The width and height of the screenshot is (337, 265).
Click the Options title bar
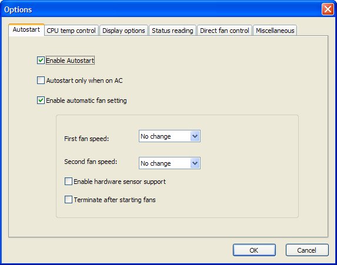click(161, 9)
